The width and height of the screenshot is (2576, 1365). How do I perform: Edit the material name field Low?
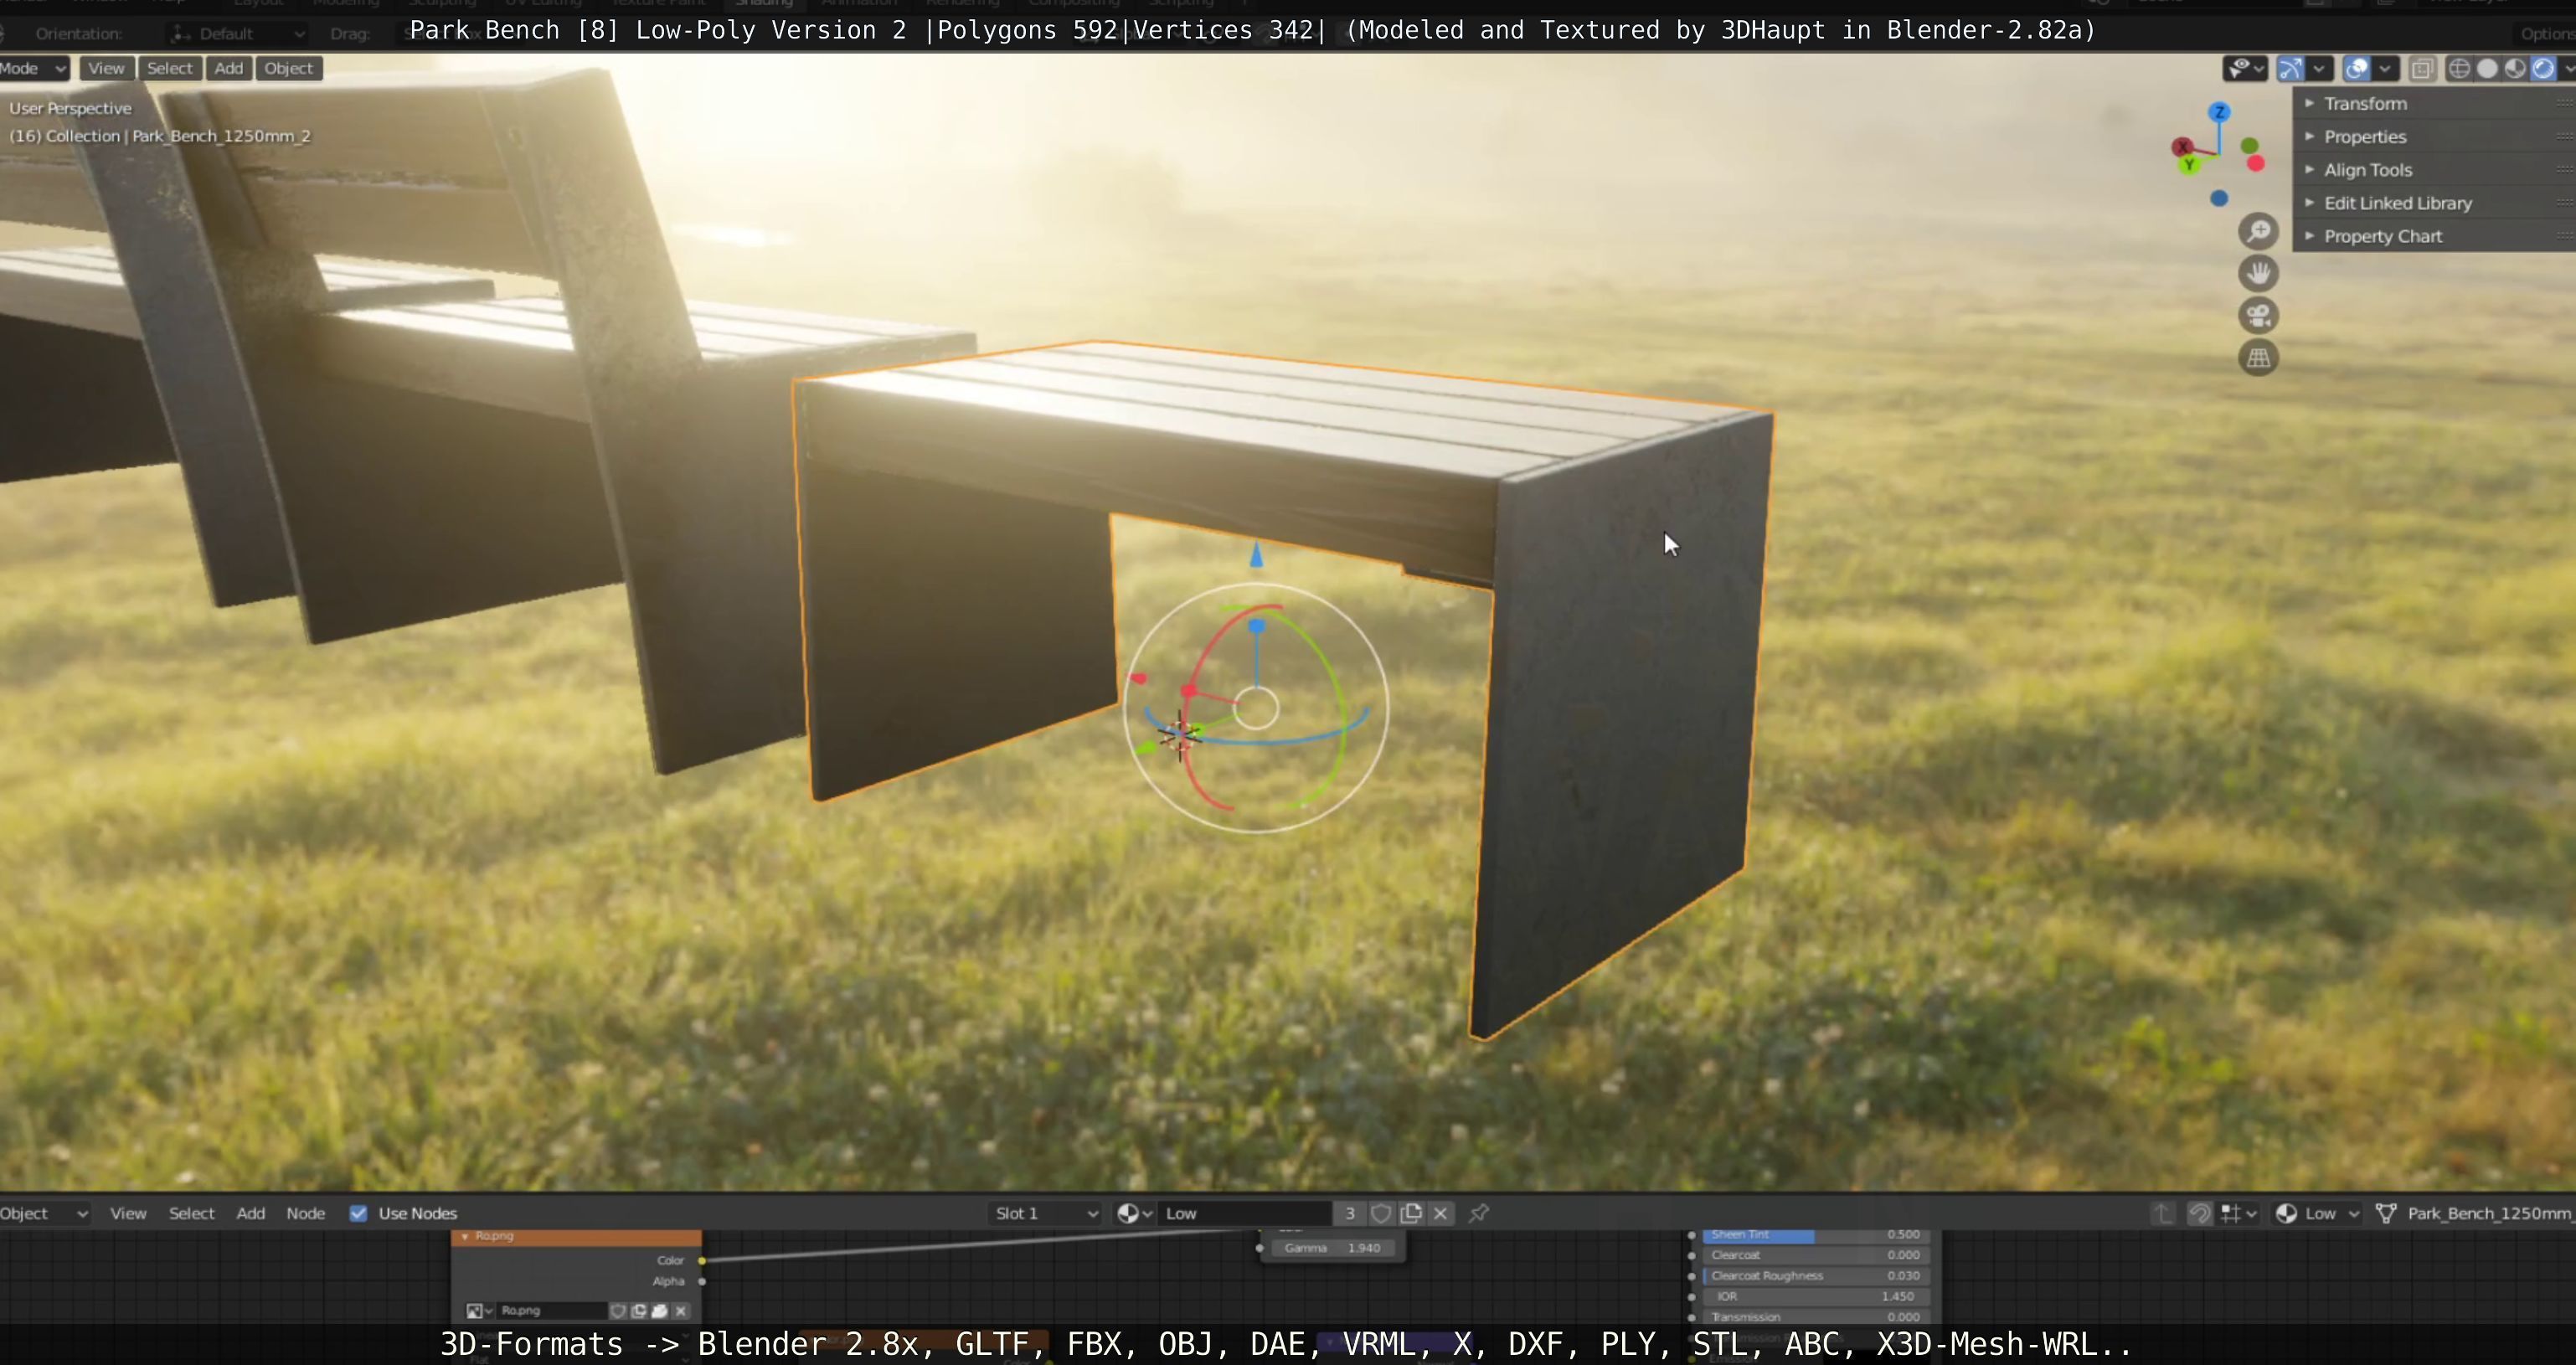[1245, 1213]
